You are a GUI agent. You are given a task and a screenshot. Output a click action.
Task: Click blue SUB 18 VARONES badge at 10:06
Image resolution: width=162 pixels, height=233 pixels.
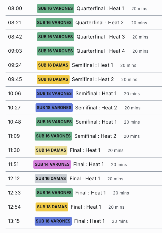(54, 93)
